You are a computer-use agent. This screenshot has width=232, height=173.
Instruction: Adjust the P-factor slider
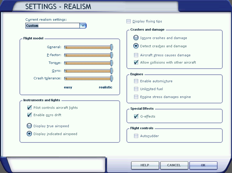[x=89, y=55]
